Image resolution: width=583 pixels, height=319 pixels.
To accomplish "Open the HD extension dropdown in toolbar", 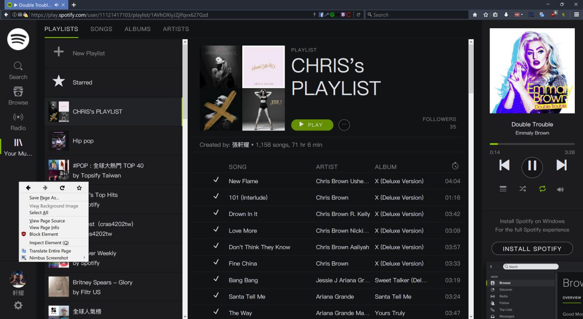I will 518,15.
